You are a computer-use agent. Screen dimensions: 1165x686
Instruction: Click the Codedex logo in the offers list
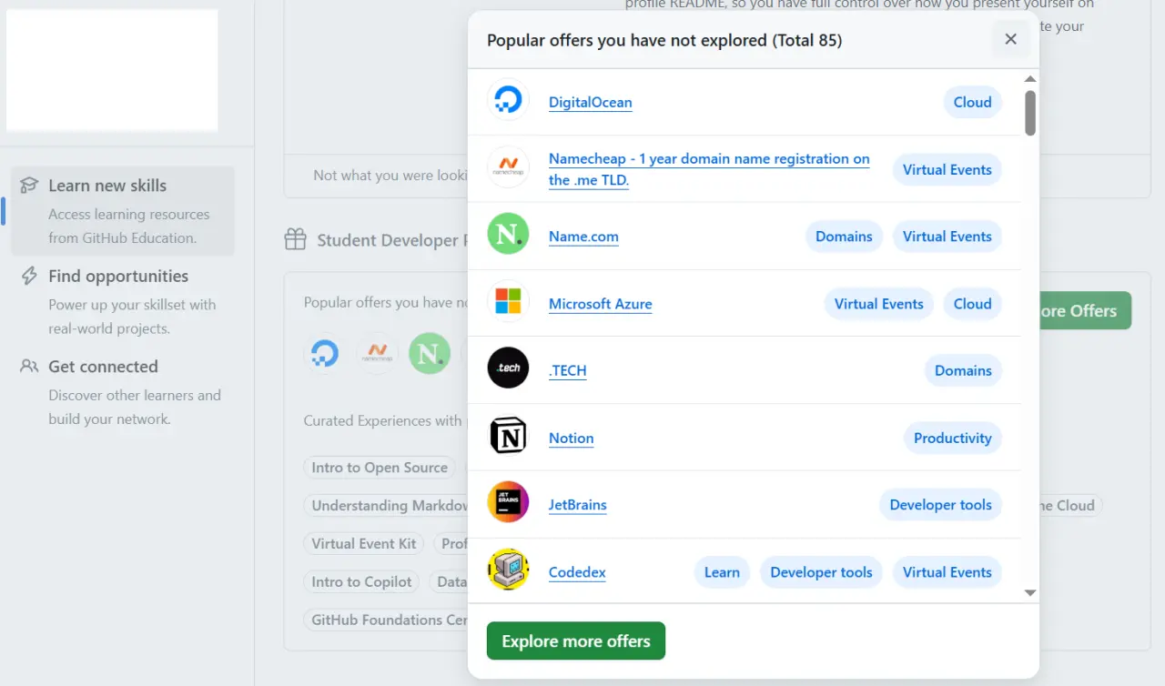pos(508,571)
